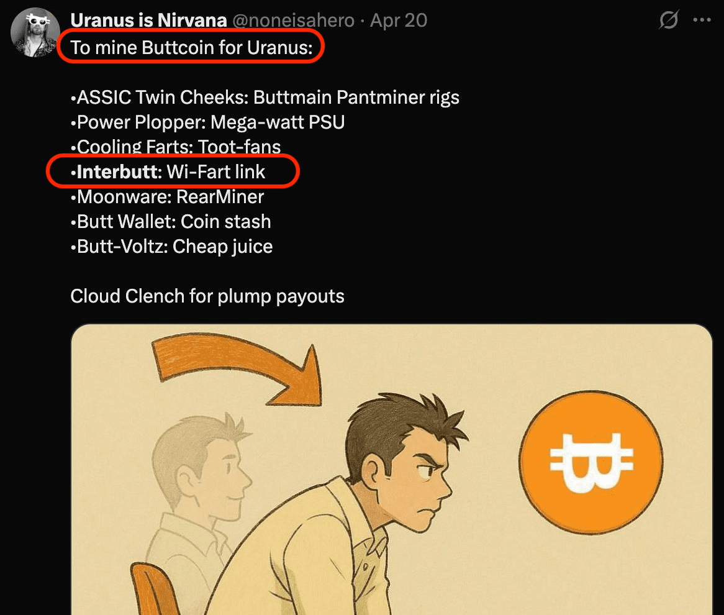Click the Butt Wallet Coin stash line
Viewport: 724px width, 615px height.
(x=171, y=222)
